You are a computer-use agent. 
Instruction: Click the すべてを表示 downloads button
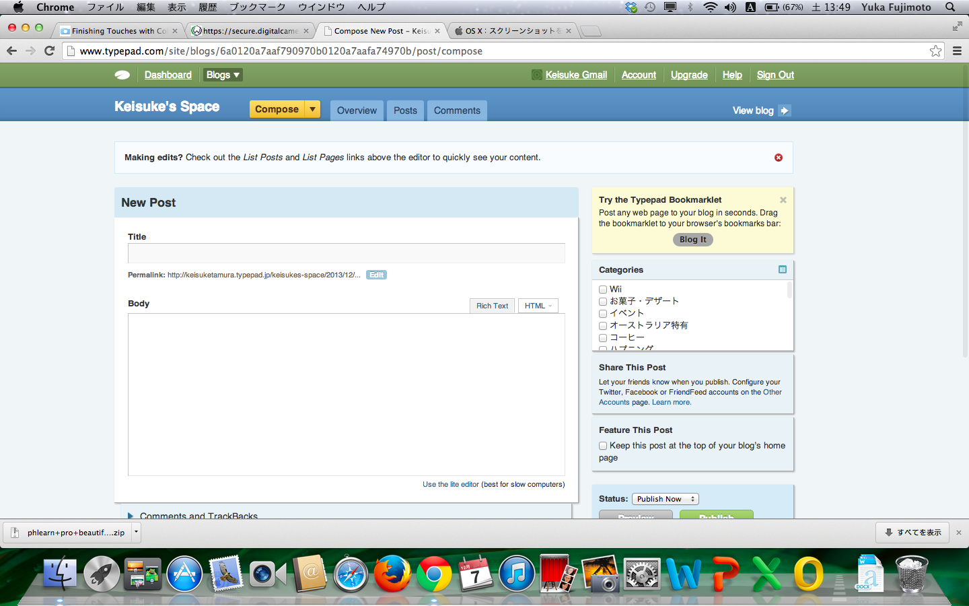coord(912,532)
